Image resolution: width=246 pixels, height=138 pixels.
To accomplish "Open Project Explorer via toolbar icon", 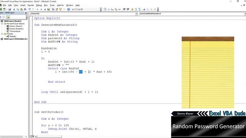I will [53, 9].
